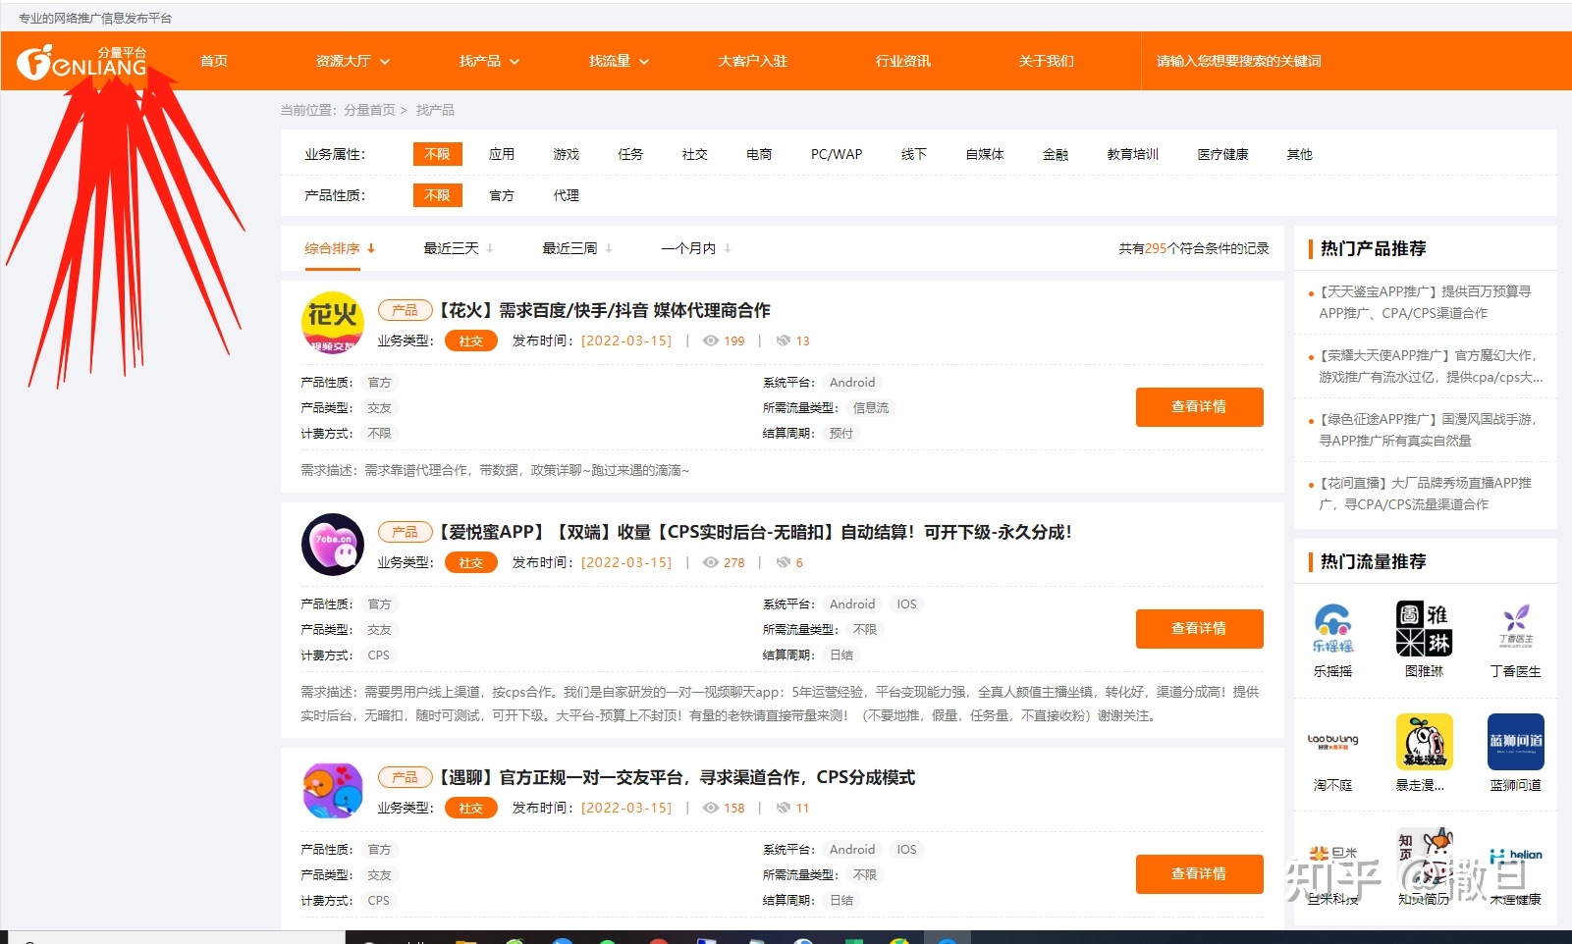Click the Fenliang site logo
Viewport: 1572px width, 944px height.
pyautogui.click(x=82, y=61)
